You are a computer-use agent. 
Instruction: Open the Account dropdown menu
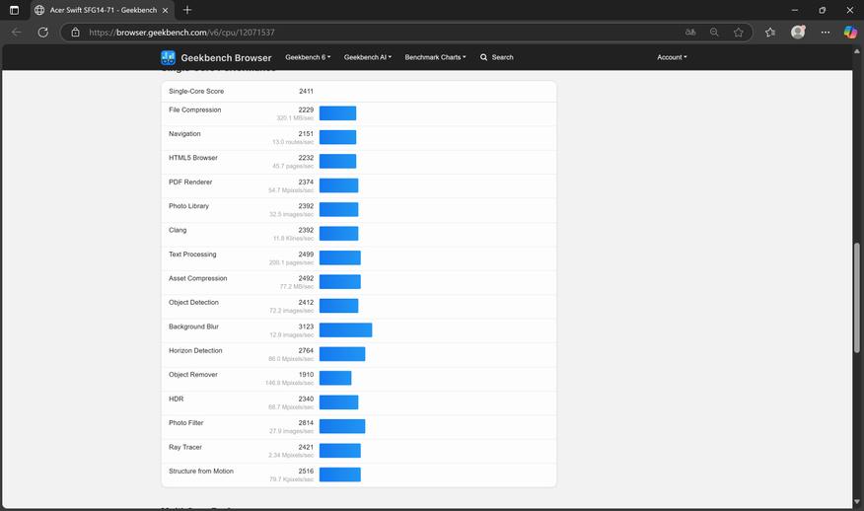[x=672, y=57]
